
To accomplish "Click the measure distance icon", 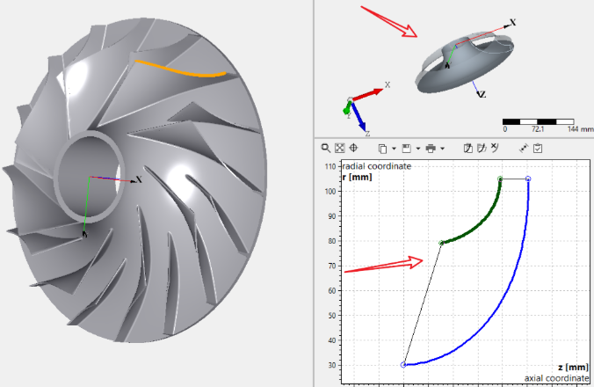I will point(524,149).
